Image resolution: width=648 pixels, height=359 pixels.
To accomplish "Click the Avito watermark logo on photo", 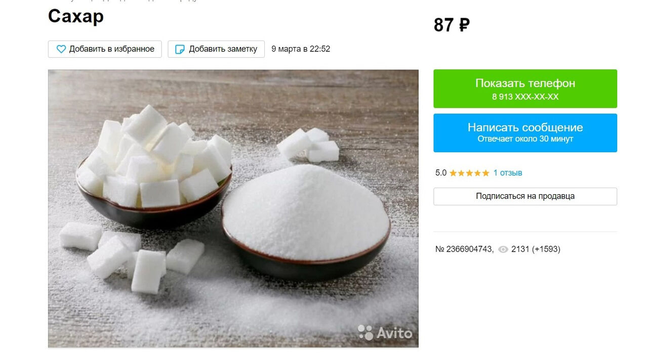I will pyautogui.click(x=385, y=332).
